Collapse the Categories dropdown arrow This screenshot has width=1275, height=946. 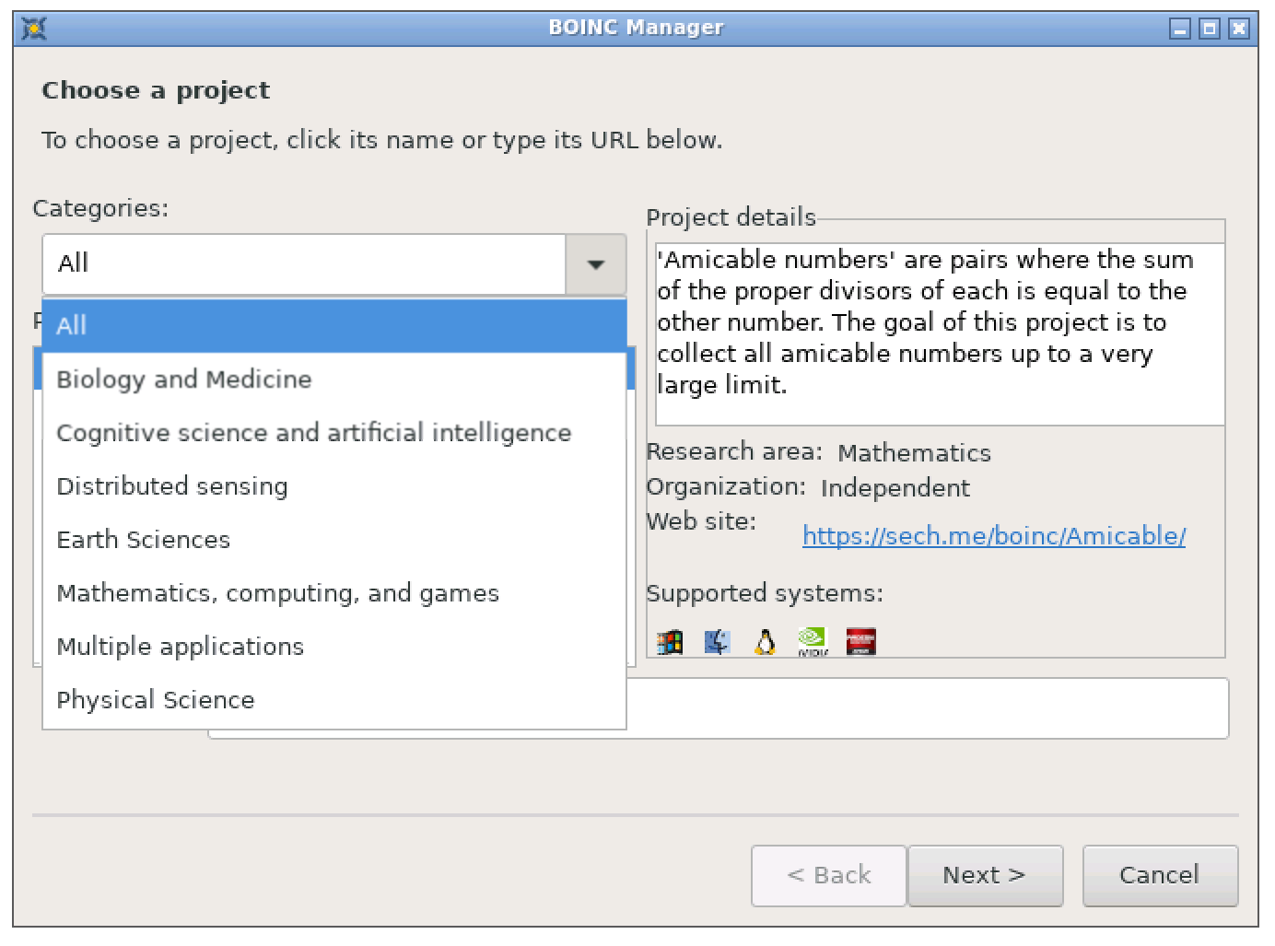pyautogui.click(x=596, y=264)
